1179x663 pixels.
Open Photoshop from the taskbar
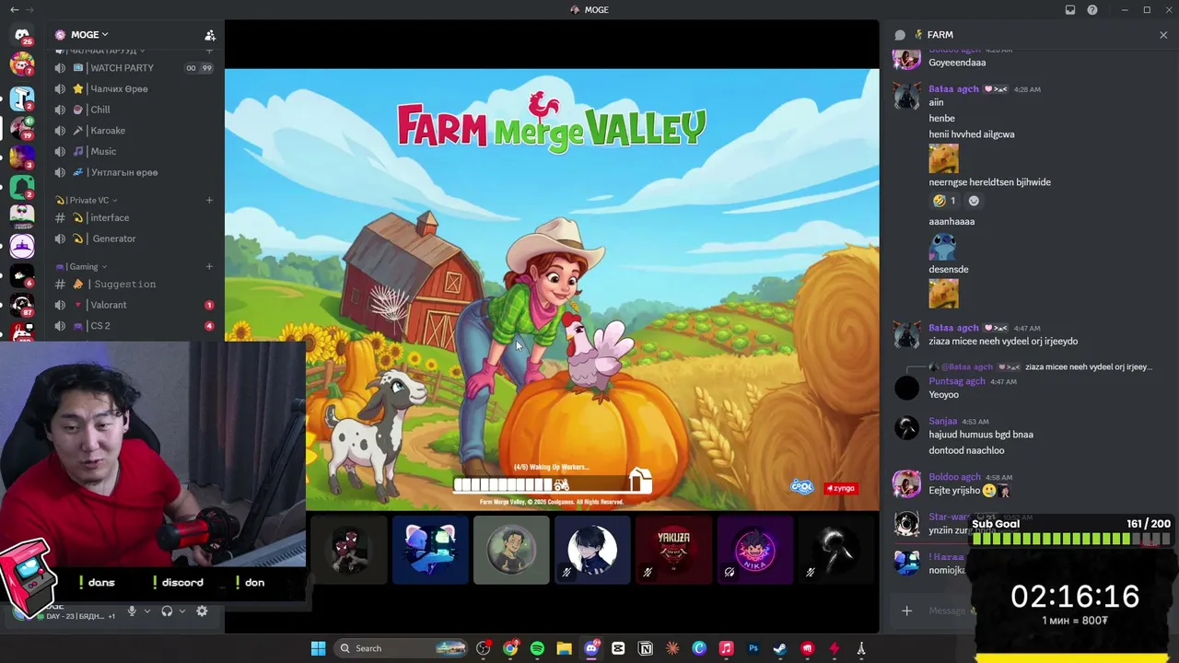pos(753,648)
